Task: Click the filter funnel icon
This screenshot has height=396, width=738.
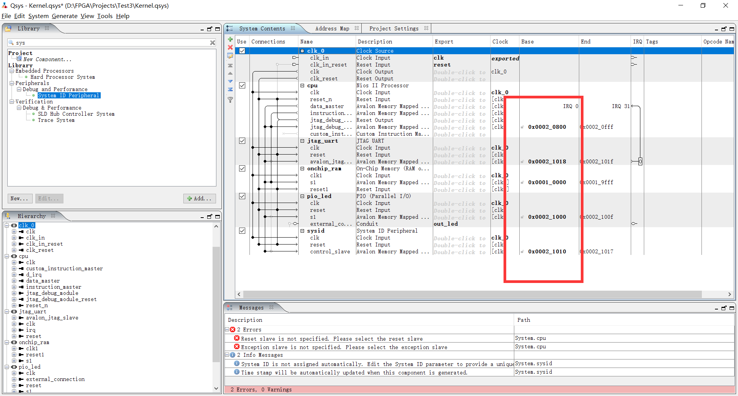Action: 230,100
